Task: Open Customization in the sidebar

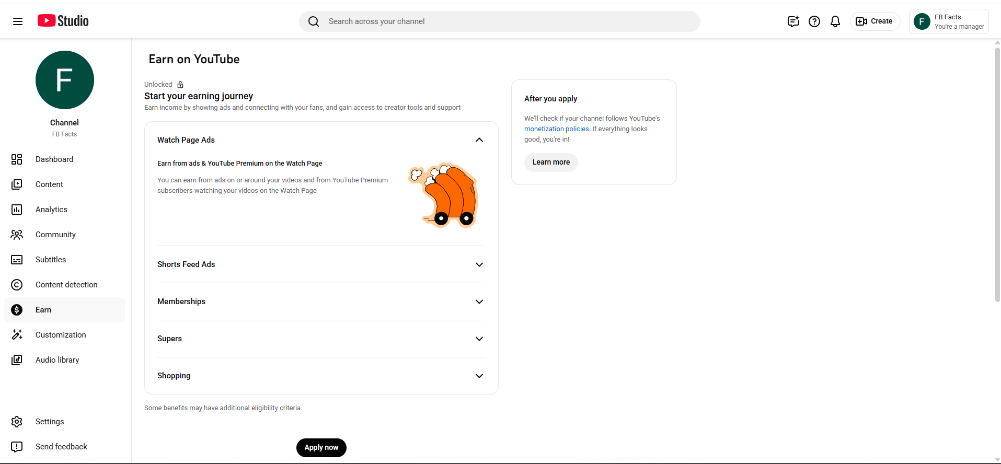Action: (x=61, y=335)
